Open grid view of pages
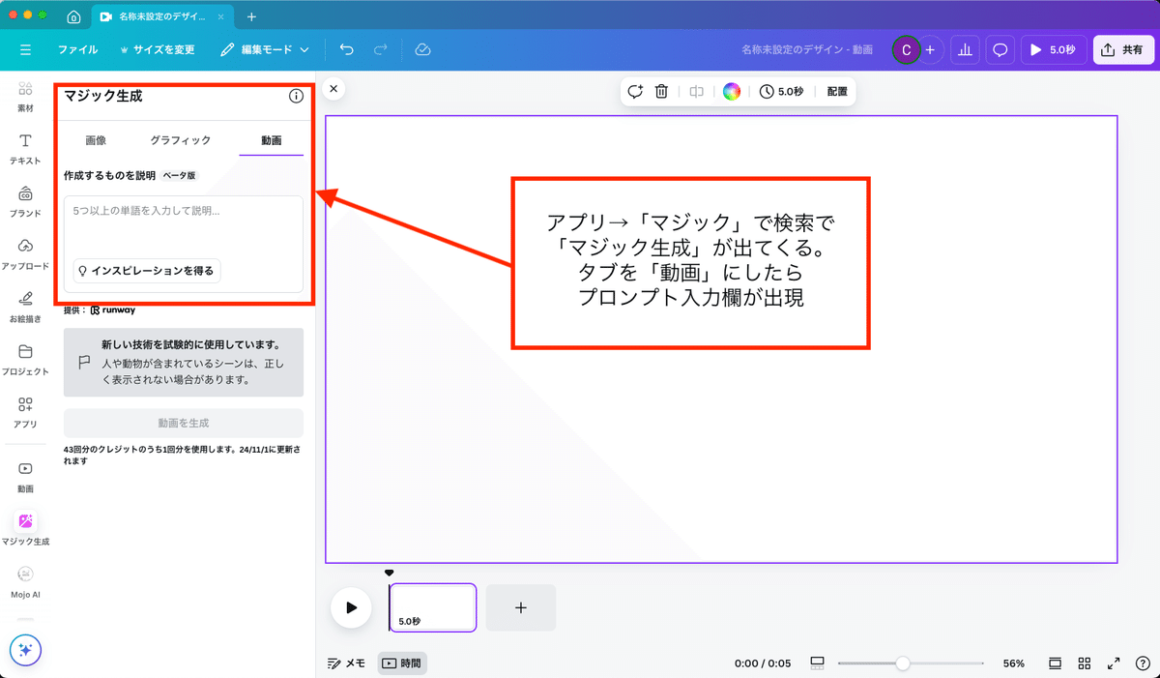1160x678 pixels. pos(1085,663)
